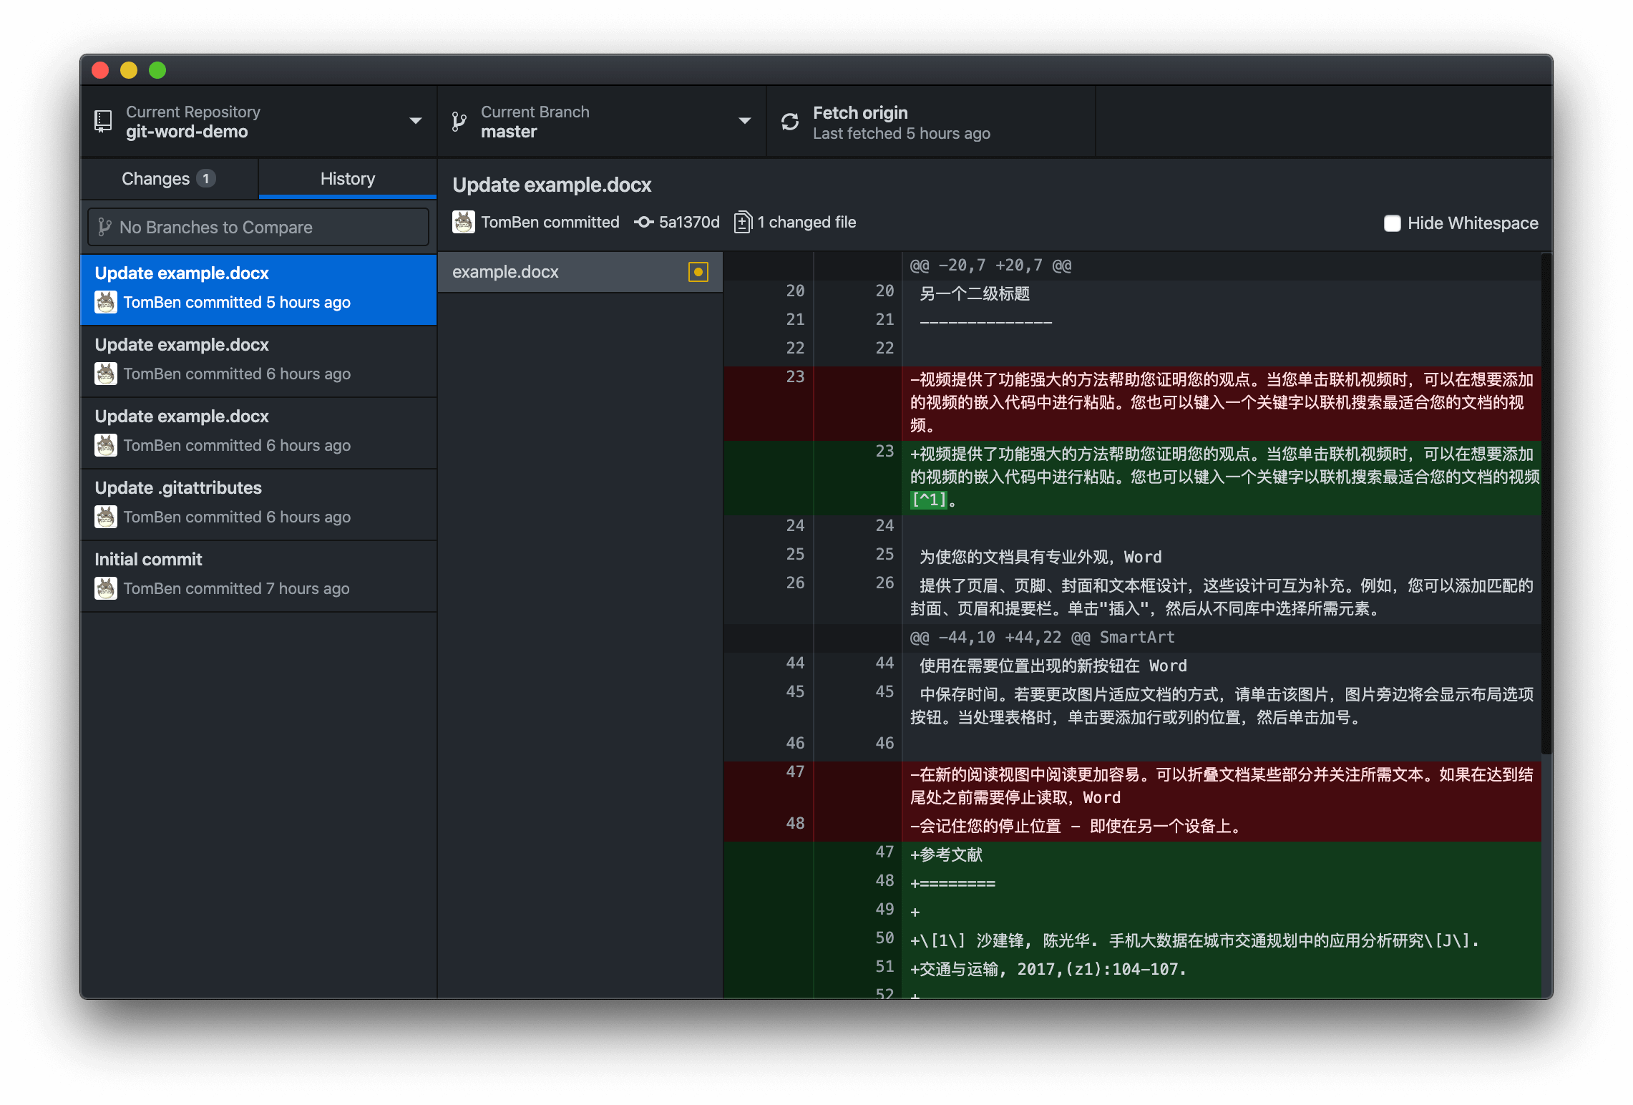
Task: Click the git branch icon beside Current Branch
Action: 459,122
